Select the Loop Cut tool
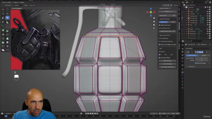The width and height of the screenshot is (212, 119). (7, 35)
